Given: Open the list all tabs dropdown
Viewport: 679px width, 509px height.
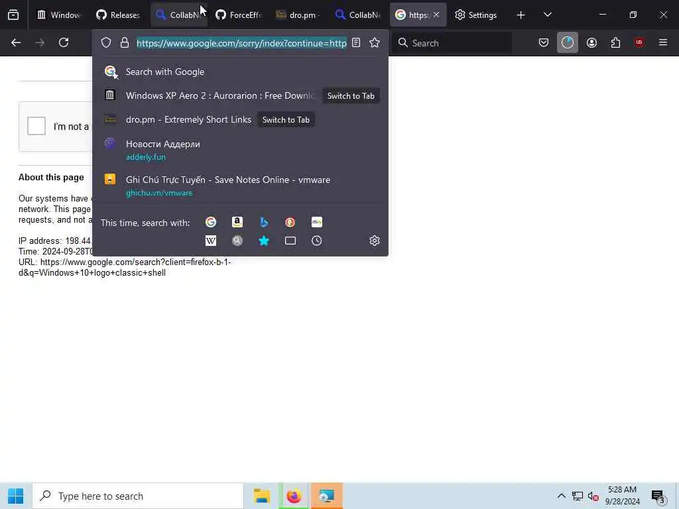Looking at the screenshot, I should click(547, 15).
